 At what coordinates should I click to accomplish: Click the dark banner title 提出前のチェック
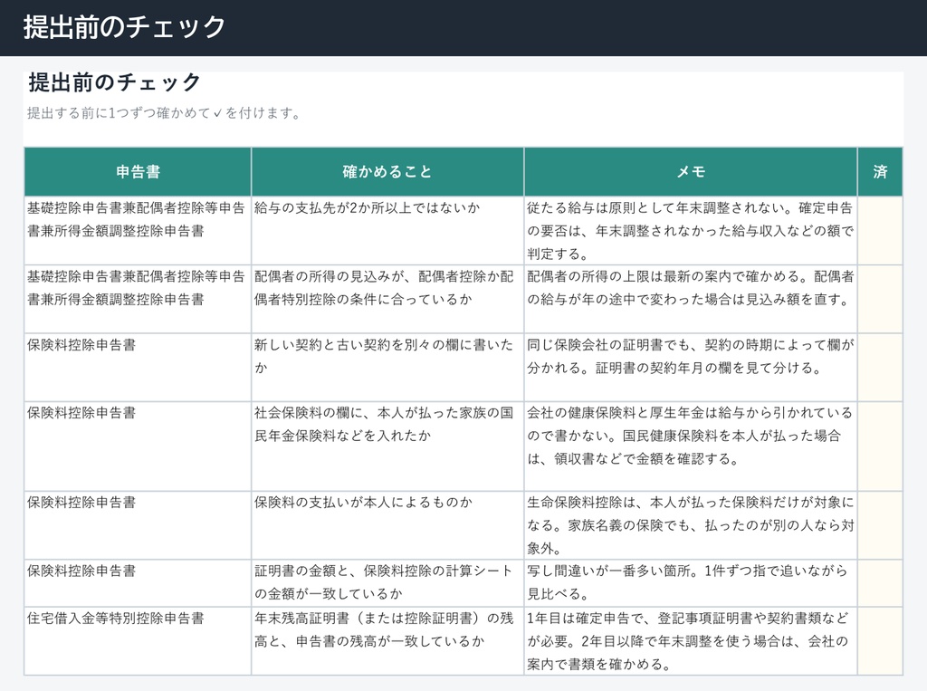click(x=124, y=27)
